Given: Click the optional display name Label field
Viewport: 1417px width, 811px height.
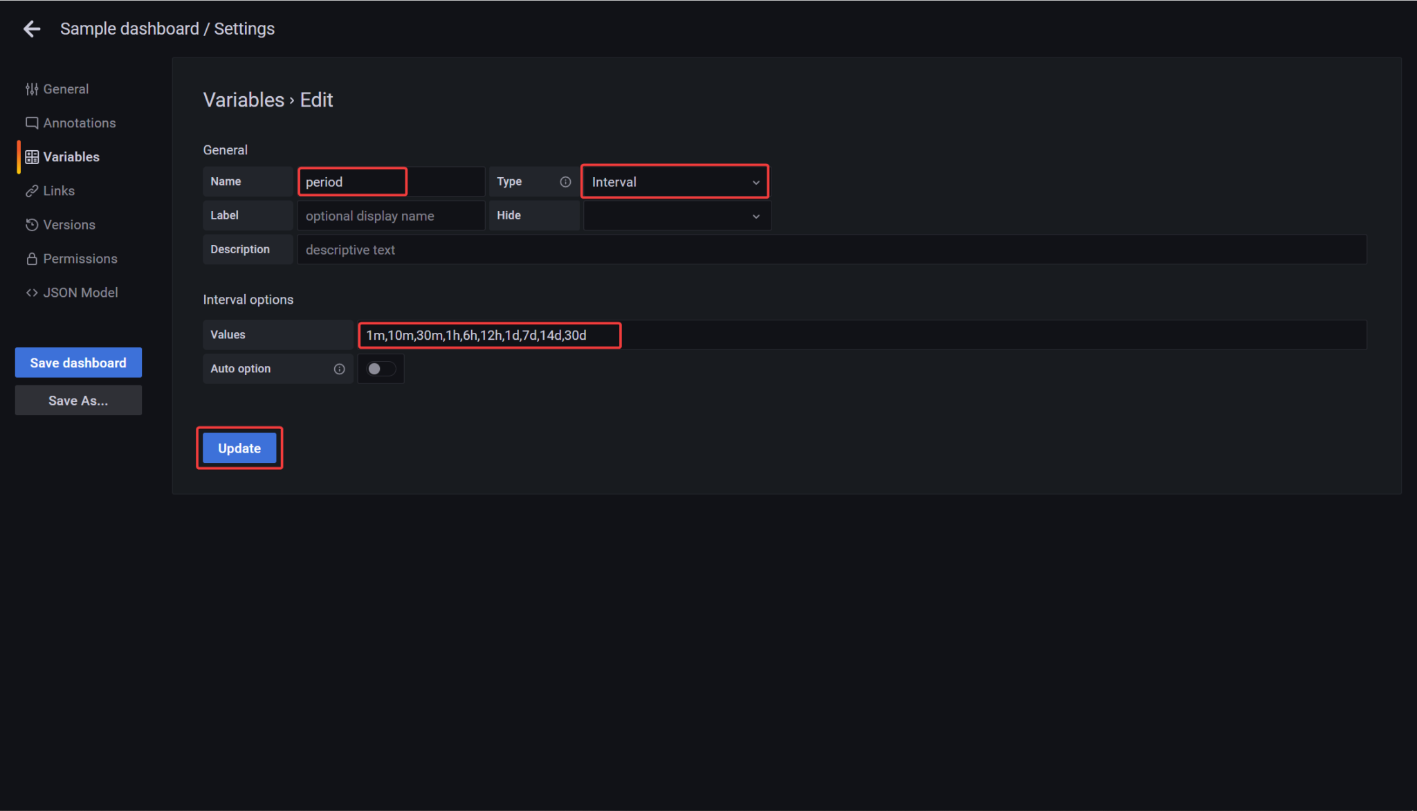Looking at the screenshot, I should [x=390, y=215].
